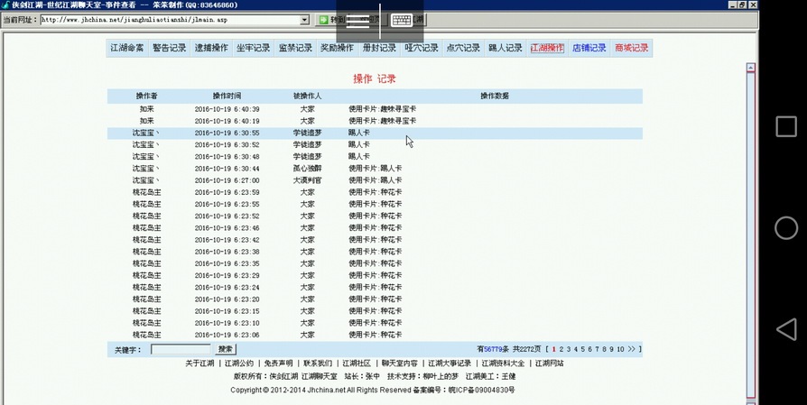Viewport: 807px width, 405px height.
Task: Click the 被操作人 column header
Action: (x=307, y=96)
